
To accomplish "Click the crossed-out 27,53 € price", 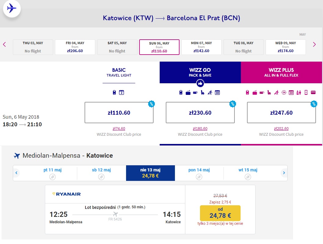I will point(220,196).
